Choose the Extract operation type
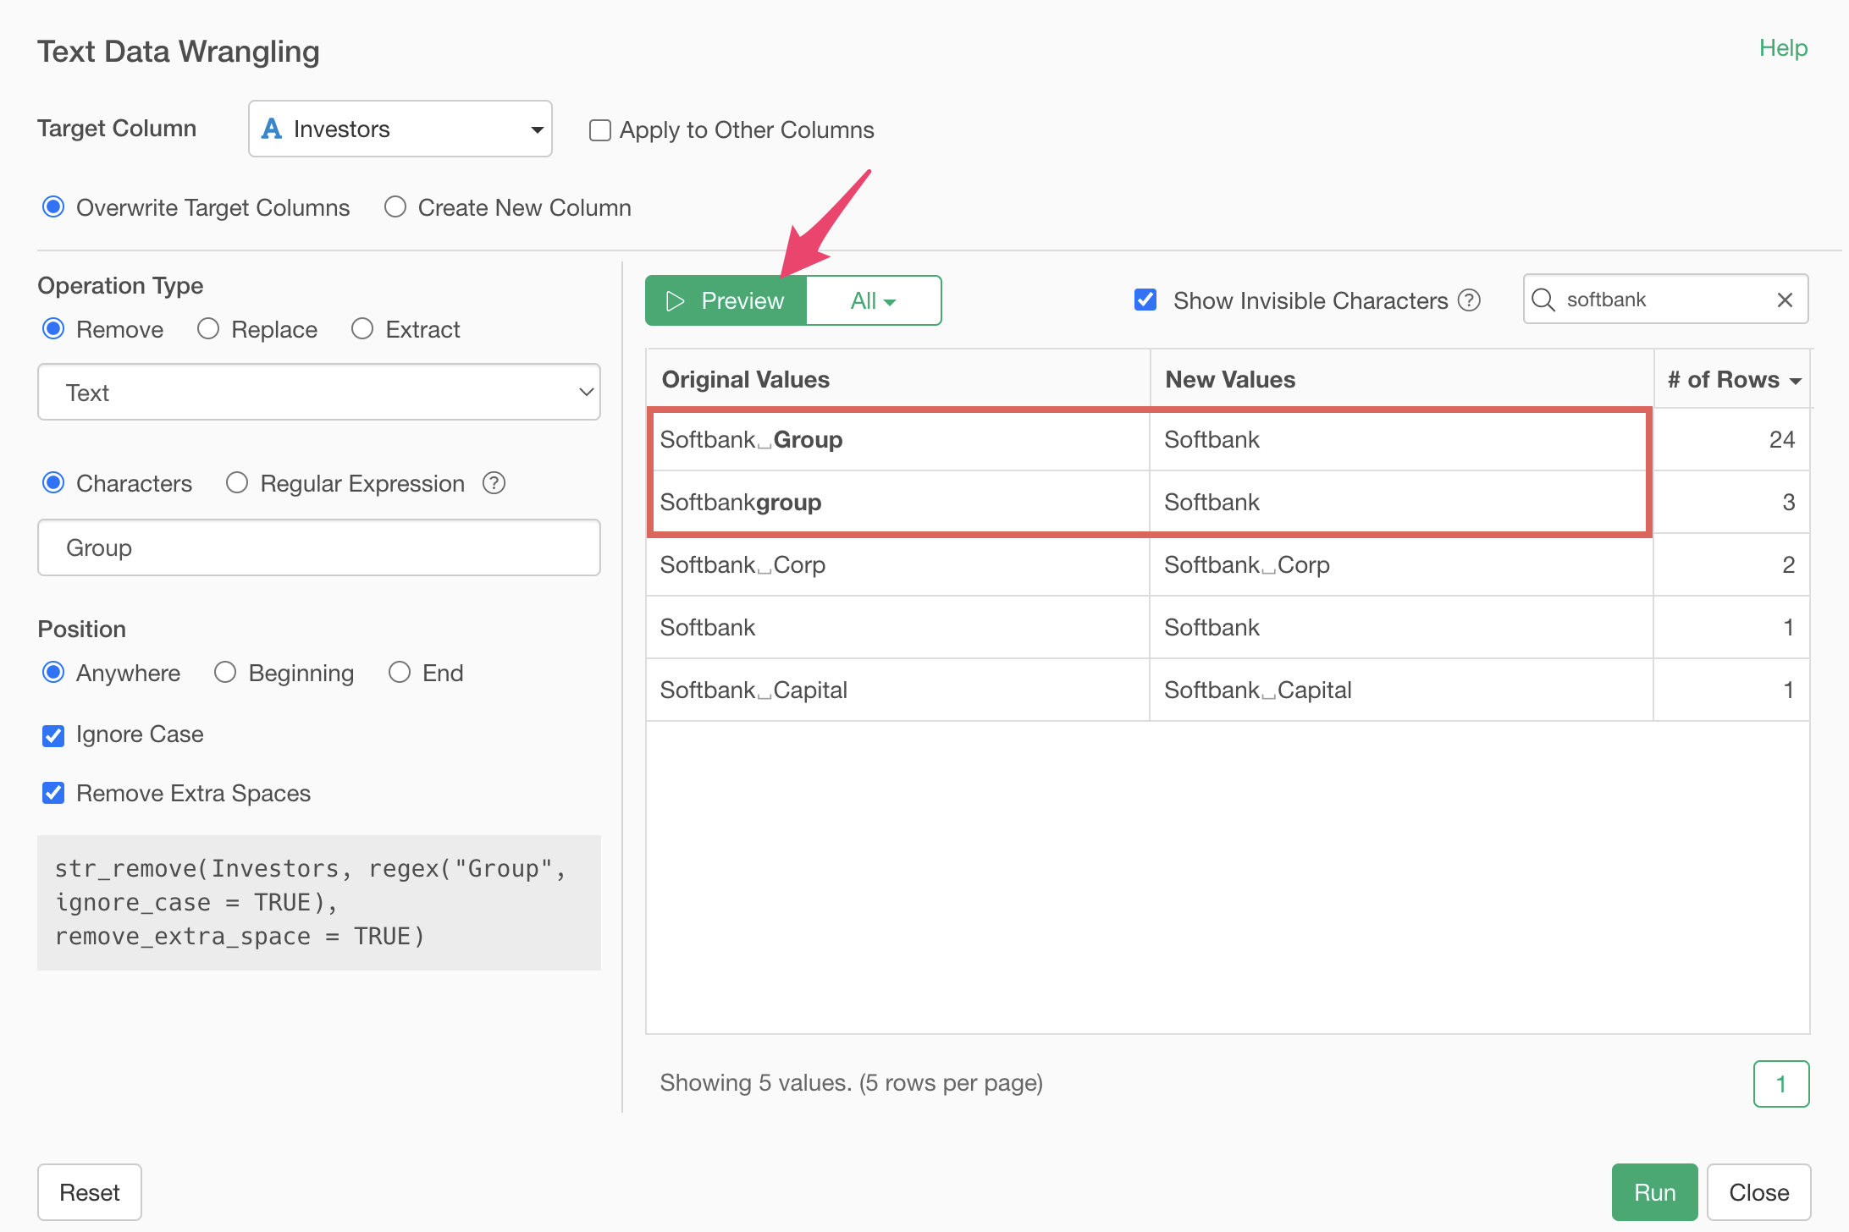This screenshot has height=1232, width=1849. [362, 329]
